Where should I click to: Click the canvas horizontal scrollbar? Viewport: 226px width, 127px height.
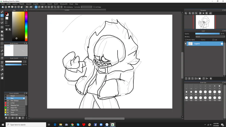[x=104, y=119]
